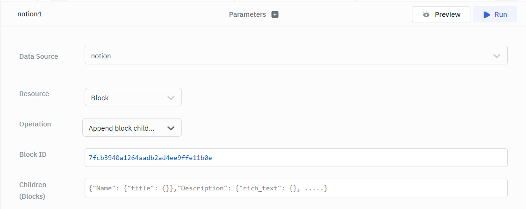
Task: Click the Block ID label
Action: point(33,154)
